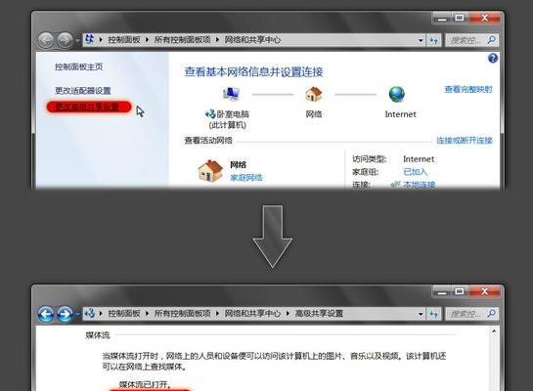Screen dimensions: 533x391
Task: Click Back button in Network and Sharing Center window
Action: pos(46,40)
